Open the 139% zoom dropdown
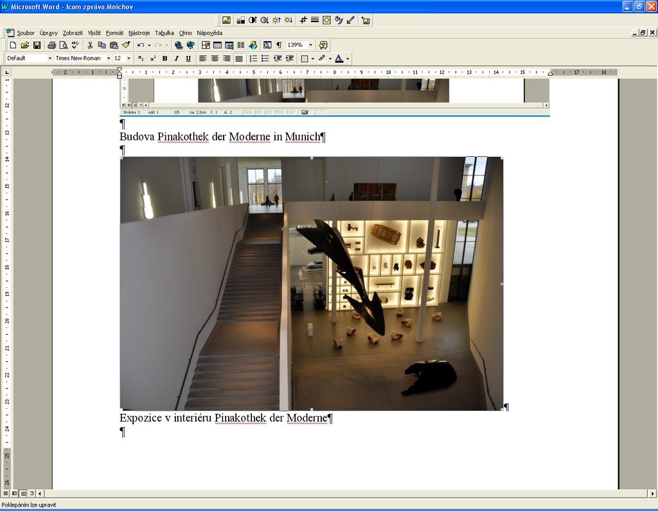The width and height of the screenshot is (658, 511). tap(310, 45)
